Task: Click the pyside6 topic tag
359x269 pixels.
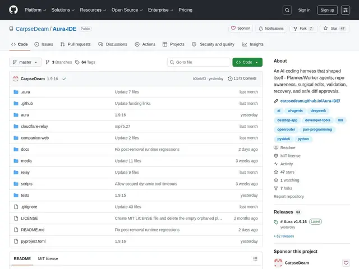Action: click(x=283, y=139)
